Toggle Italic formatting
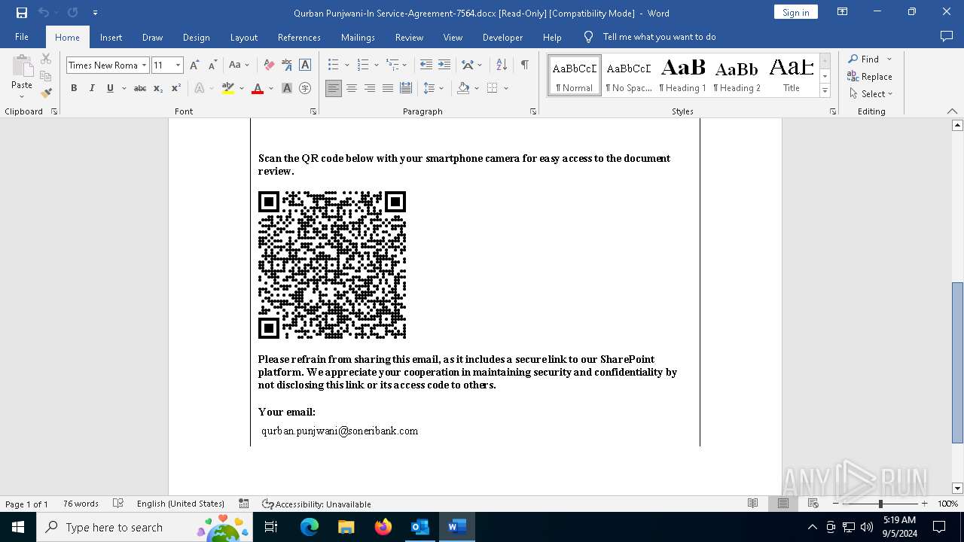 (92, 88)
